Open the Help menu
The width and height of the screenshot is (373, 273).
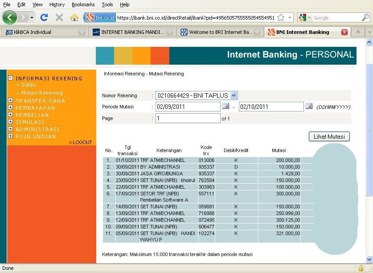coord(124,4)
